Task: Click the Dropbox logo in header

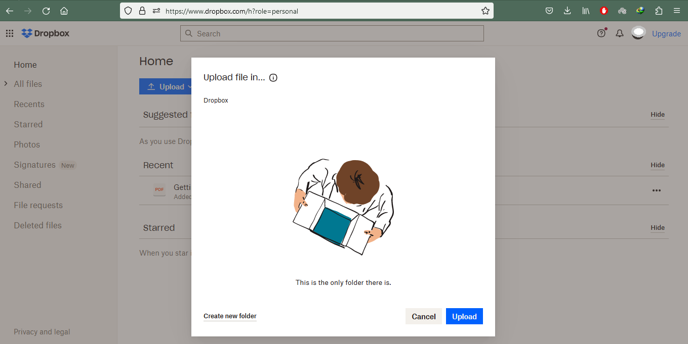Action: click(46, 33)
